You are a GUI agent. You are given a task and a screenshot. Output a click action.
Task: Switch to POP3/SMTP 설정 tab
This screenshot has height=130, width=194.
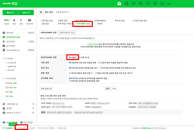pyautogui.click(x=48, y=33)
